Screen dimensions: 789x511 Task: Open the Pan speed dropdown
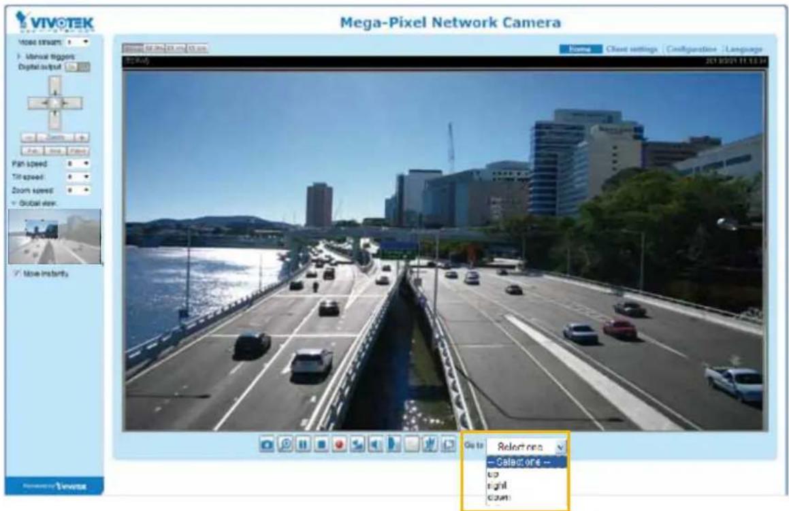(x=78, y=163)
